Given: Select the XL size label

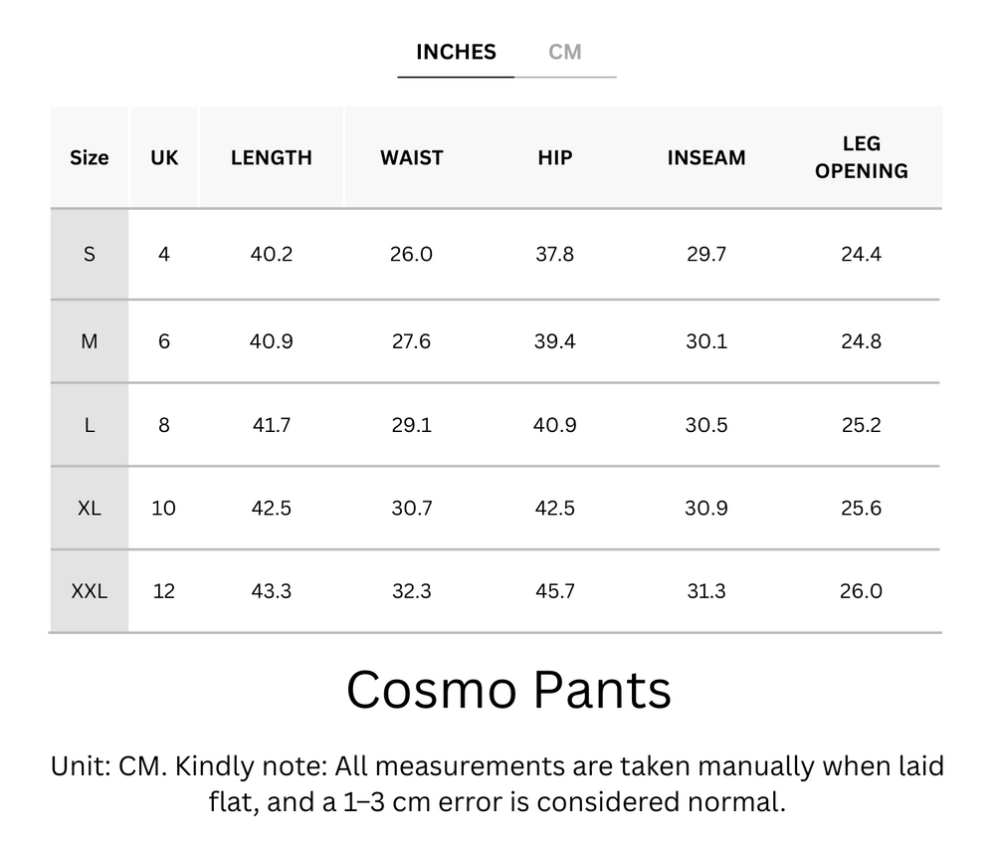Looking at the screenshot, I should click(89, 508).
